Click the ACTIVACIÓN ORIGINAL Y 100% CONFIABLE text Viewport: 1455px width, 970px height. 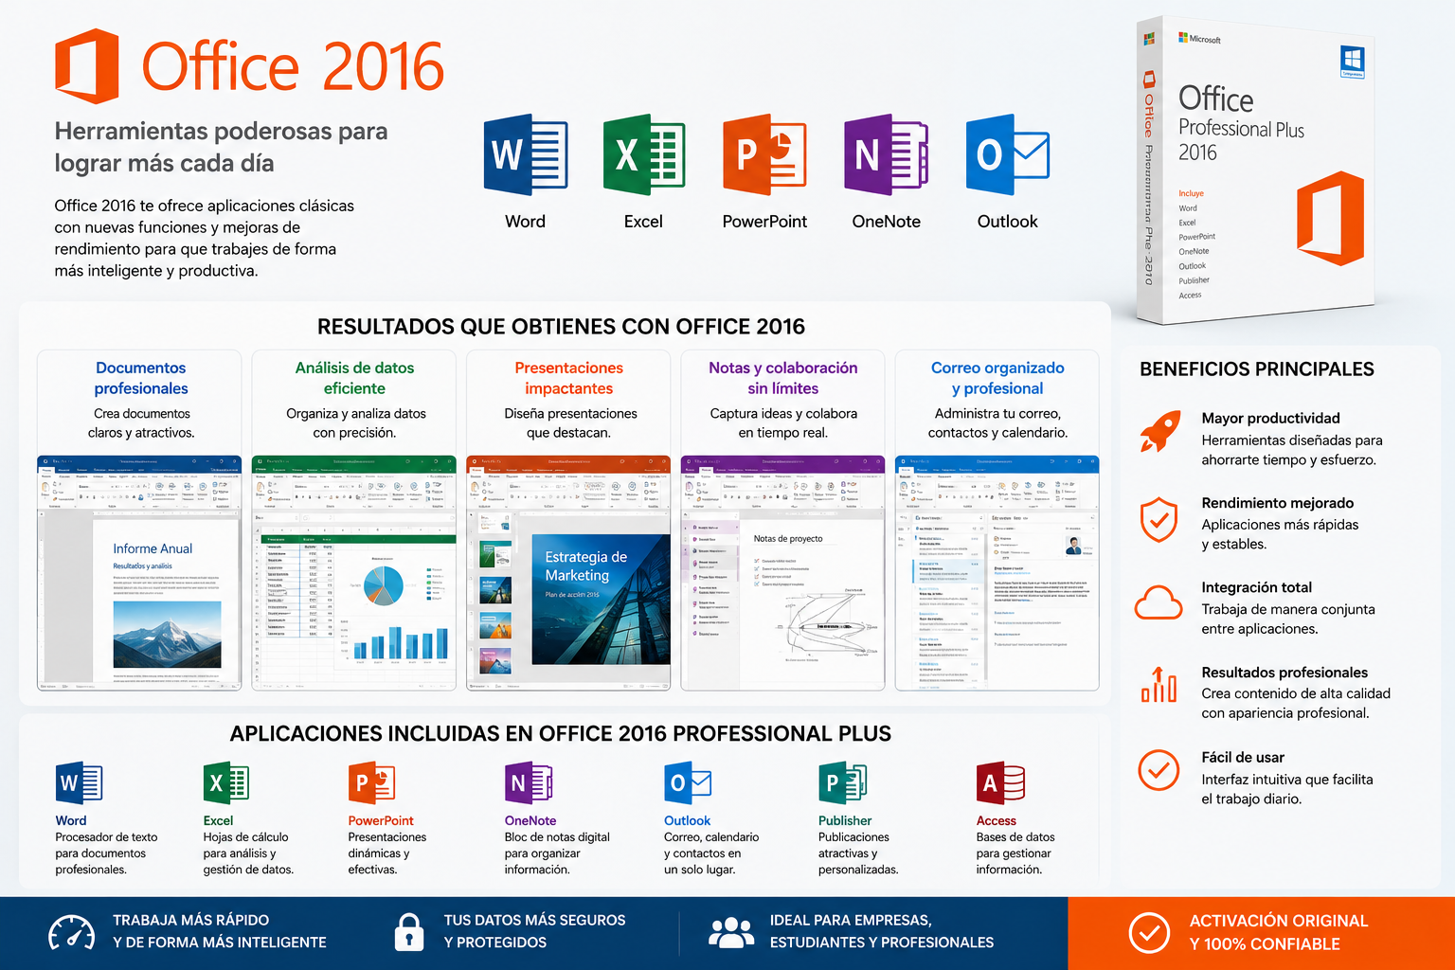[x=1279, y=932]
